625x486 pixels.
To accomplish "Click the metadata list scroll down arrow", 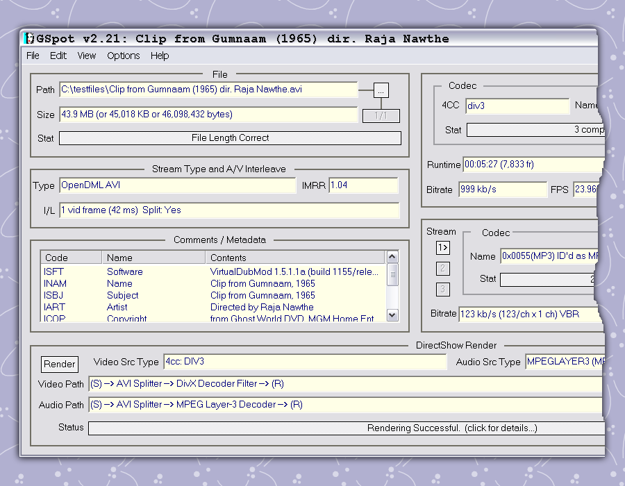I will pos(392,315).
